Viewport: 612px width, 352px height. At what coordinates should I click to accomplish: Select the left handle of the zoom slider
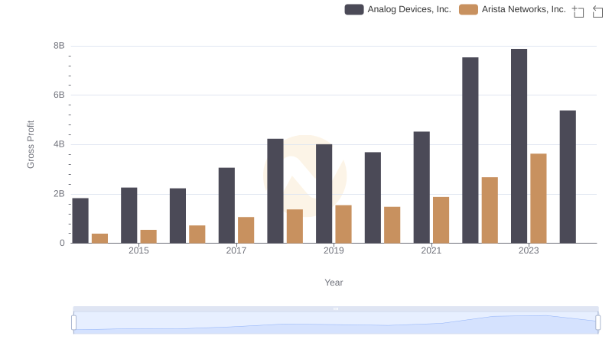[x=73, y=323]
